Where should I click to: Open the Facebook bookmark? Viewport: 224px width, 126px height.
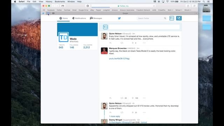(x=51, y=10)
